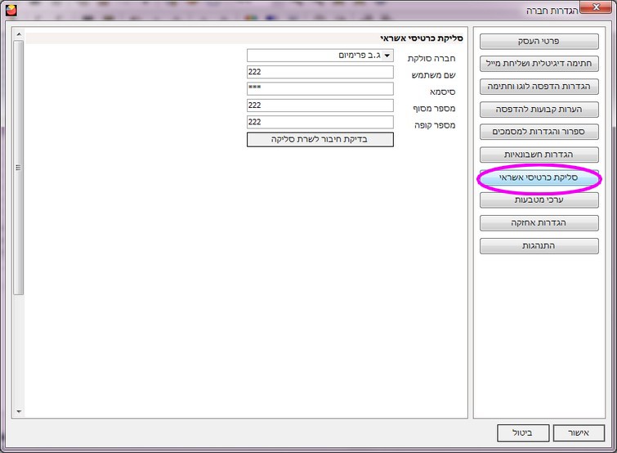Click the scrollbar down arrow on left panel
617x453 pixels.
point(19,412)
